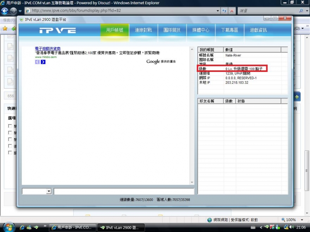
Task: Sort friends by 狀態 header
Action: click(258, 101)
